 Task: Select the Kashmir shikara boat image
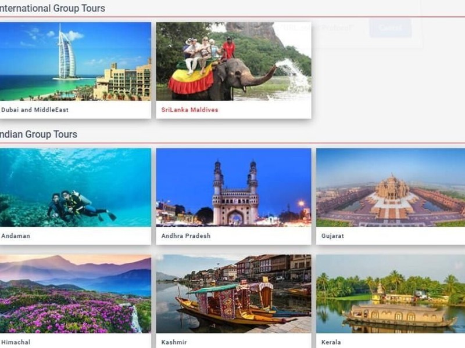coord(234,293)
